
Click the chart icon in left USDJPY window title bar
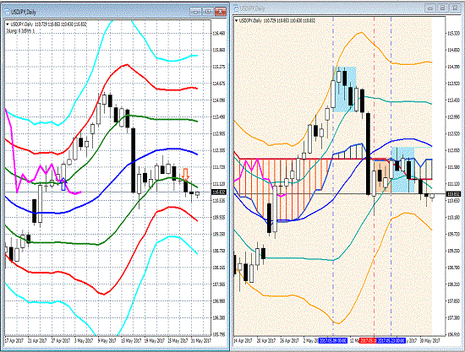point(7,12)
